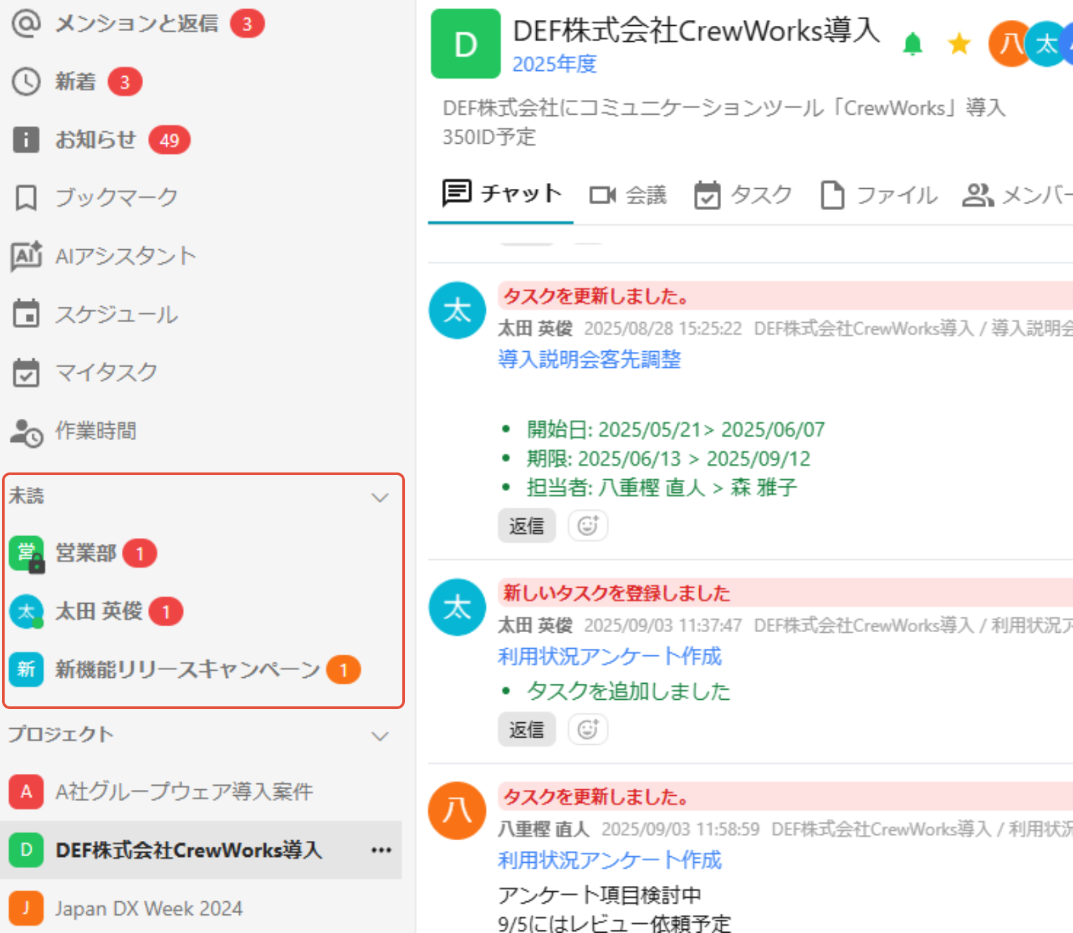
Task: Click the 49 badge on お知らせ
Action: pos(169,140)
